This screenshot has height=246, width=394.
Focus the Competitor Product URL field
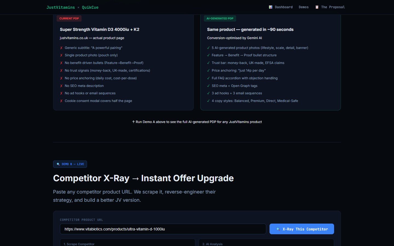coord(163,229)
